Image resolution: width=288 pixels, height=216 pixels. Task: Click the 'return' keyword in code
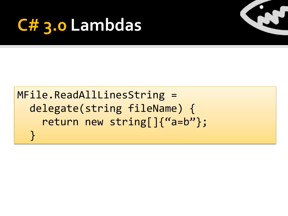pos(60,122)
